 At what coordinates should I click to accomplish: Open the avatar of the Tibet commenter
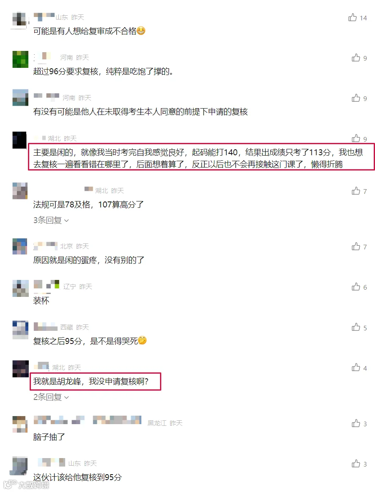20,330
